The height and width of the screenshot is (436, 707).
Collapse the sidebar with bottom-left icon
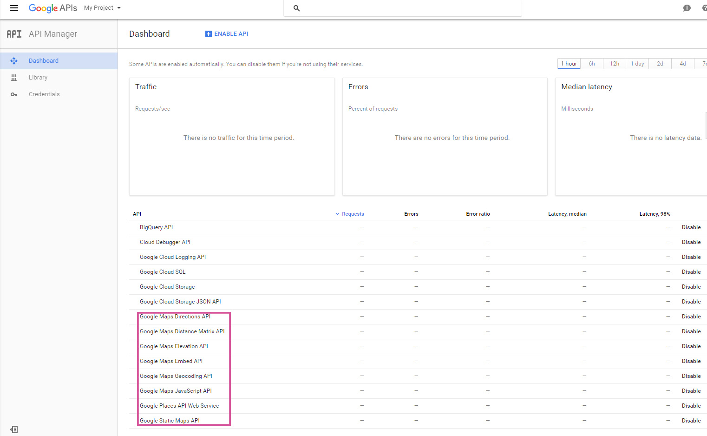pos(14,429)
